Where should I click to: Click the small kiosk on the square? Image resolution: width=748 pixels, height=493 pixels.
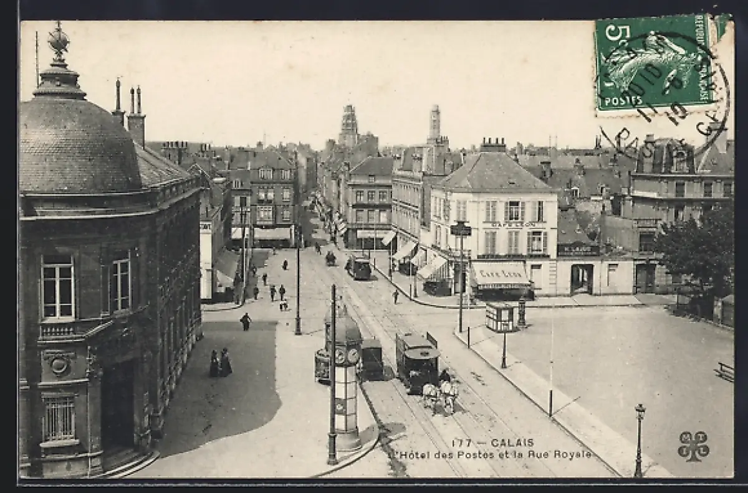pos(500,317)
